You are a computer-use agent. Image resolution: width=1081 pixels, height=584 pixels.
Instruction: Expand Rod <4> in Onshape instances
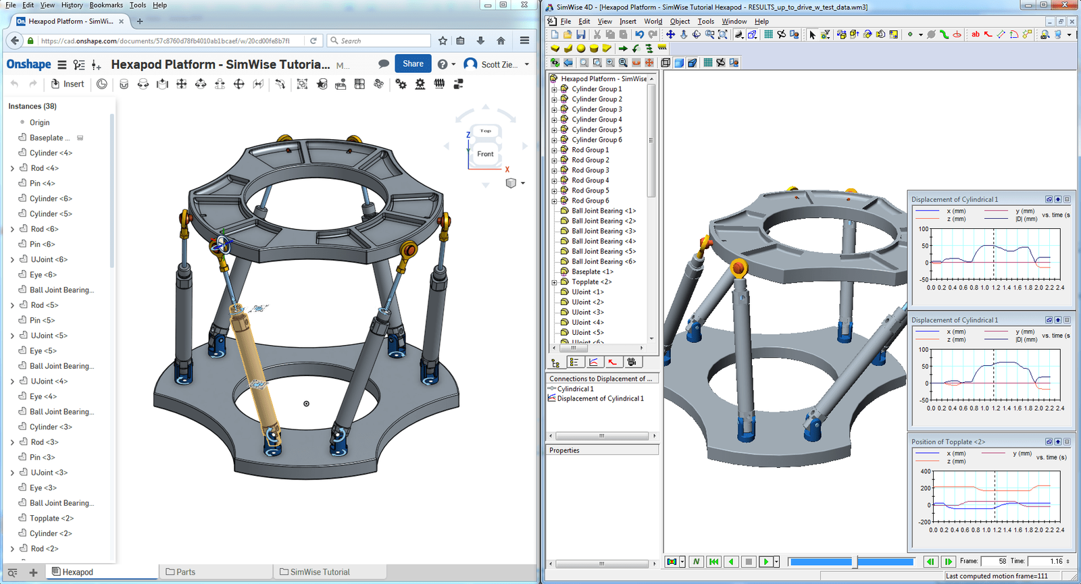click(12, 168)
